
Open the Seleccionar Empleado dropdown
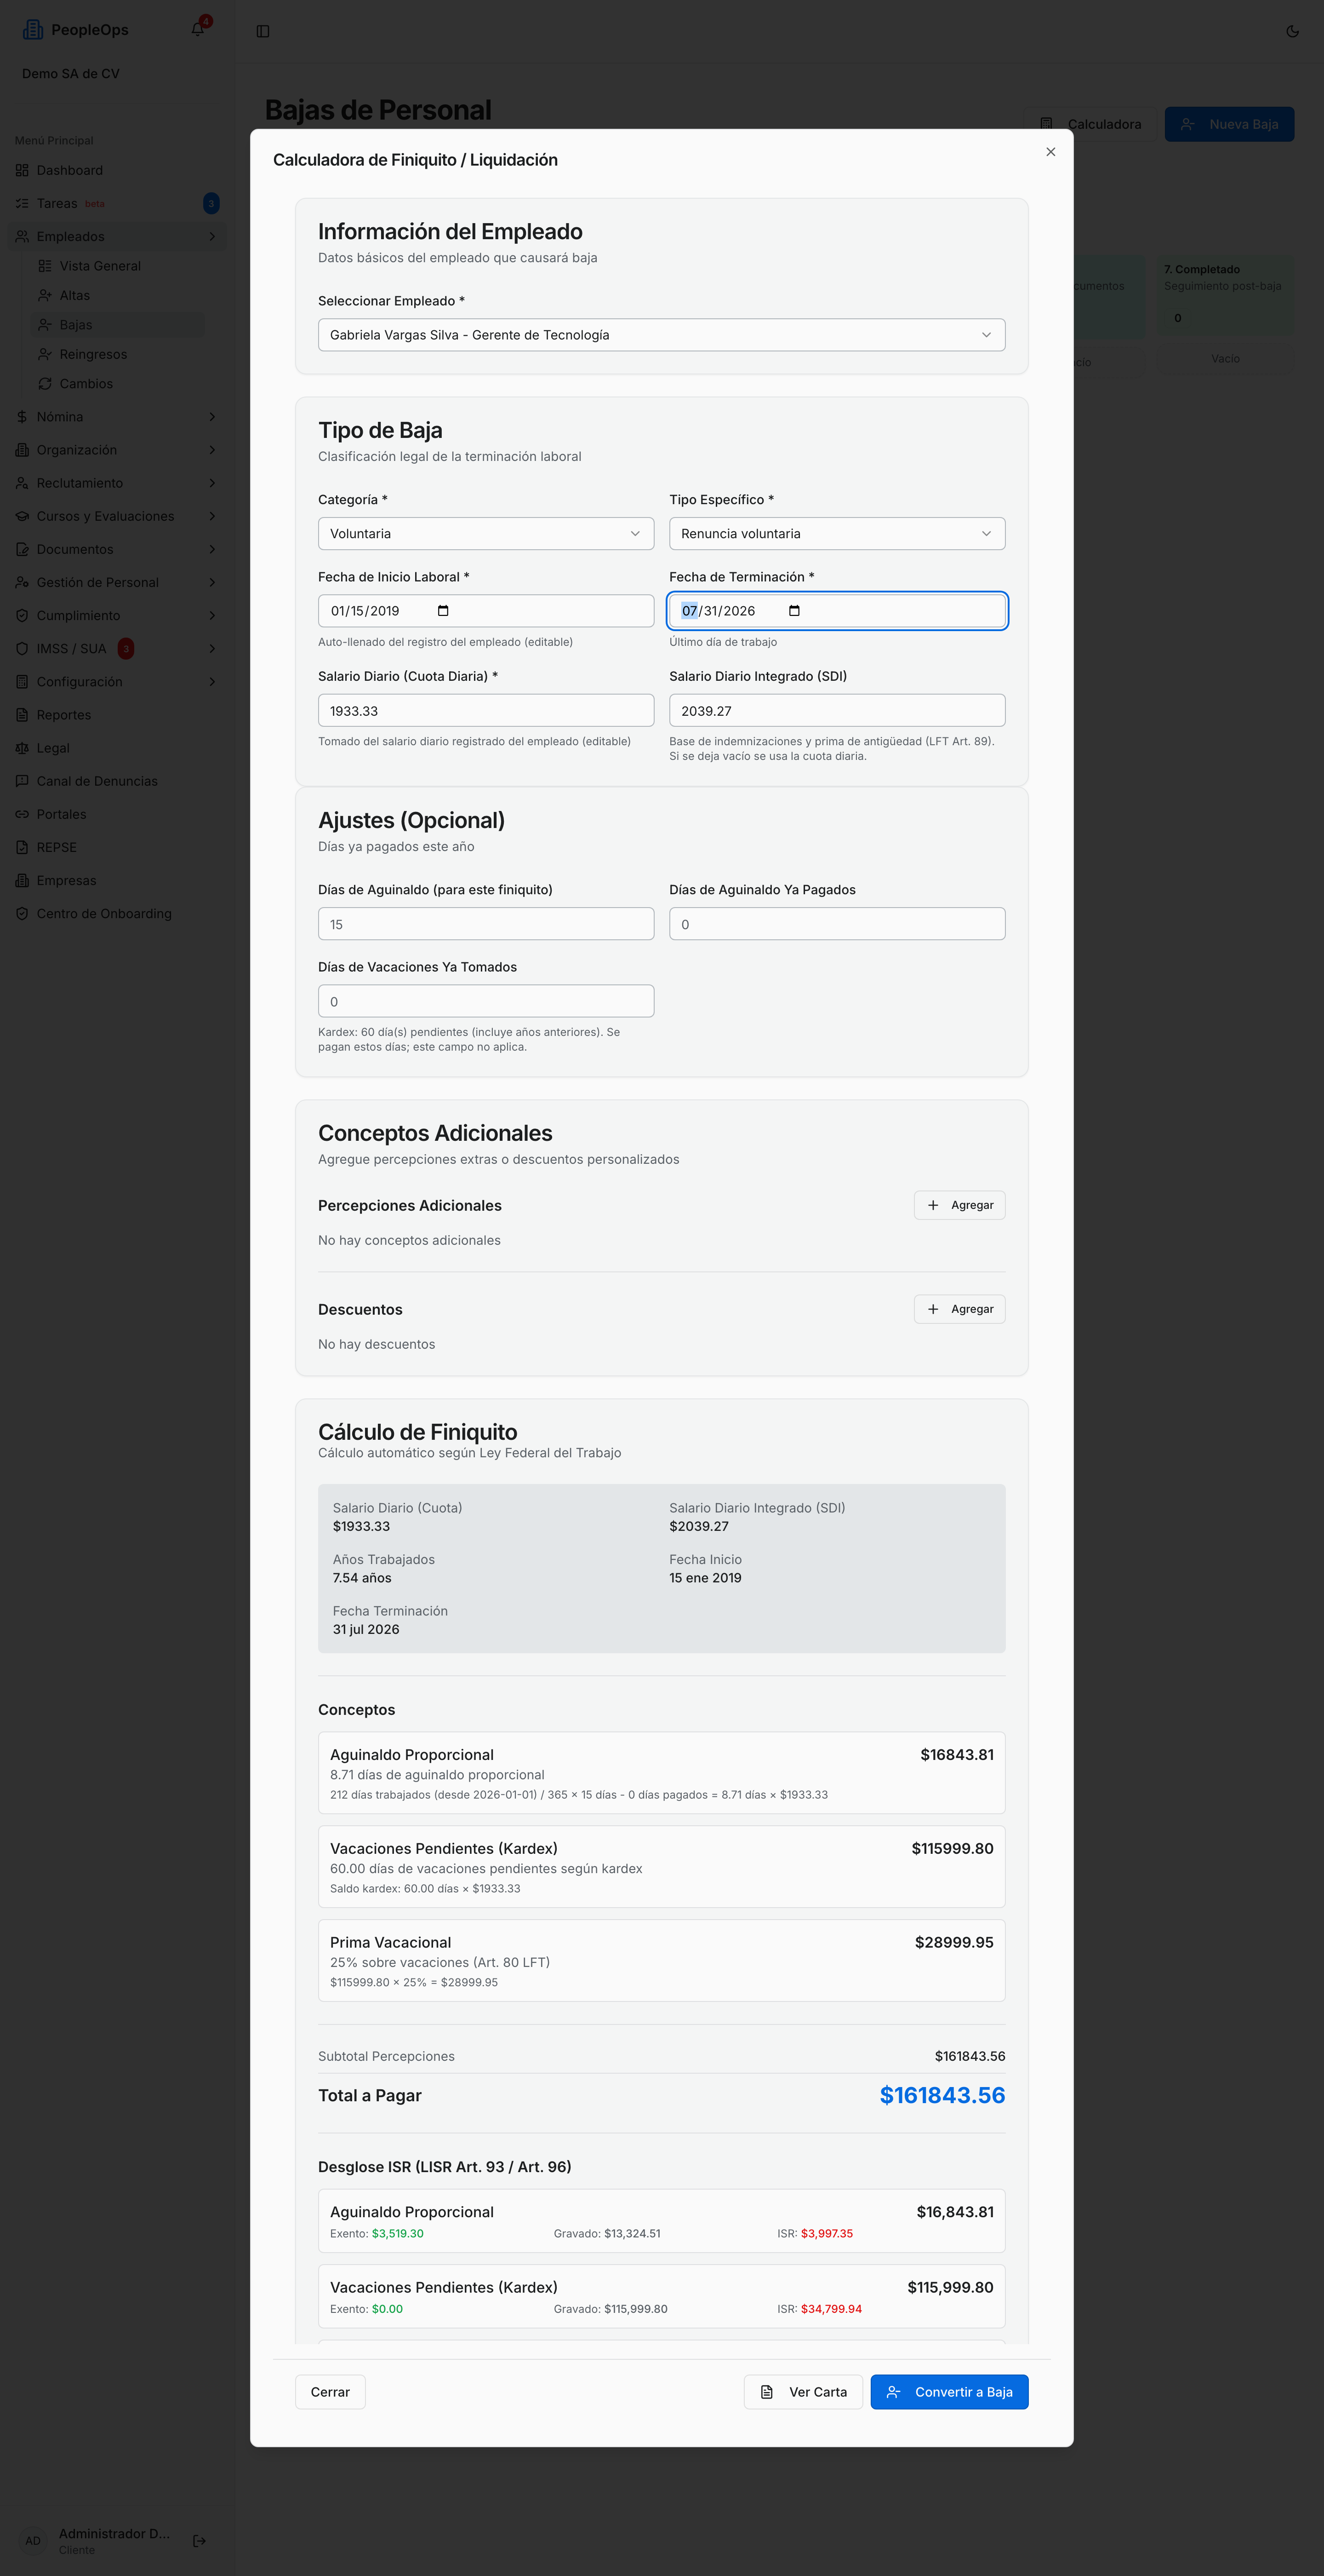coord(662,335)
